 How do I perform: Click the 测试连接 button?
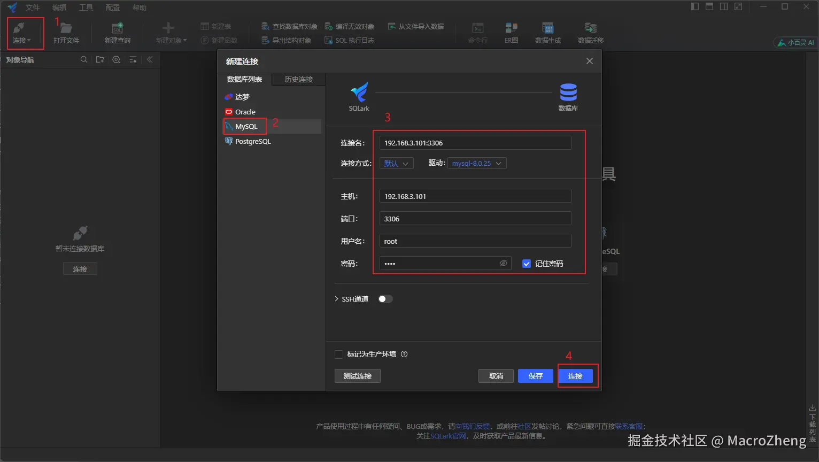pyautogui.click(x=357, y=376)
